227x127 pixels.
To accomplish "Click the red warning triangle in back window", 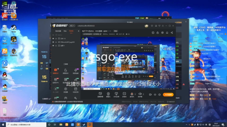I will [x=183, y=84].
